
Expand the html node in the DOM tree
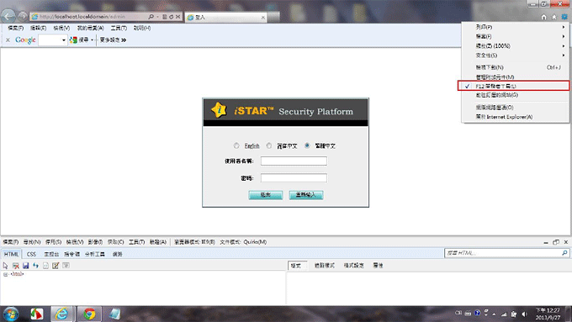pos(5,274)
